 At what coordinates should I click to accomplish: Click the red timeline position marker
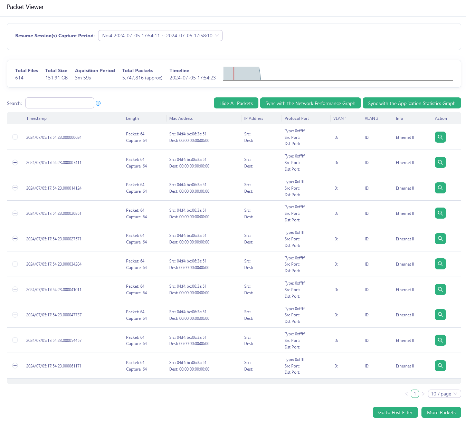[x=234, y=74]
